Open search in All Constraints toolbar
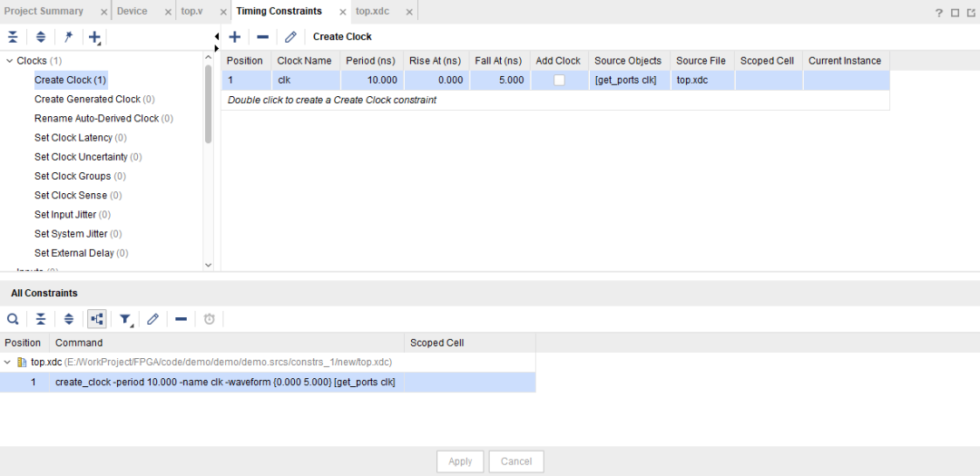980x476 pixels. pos(13,319)
